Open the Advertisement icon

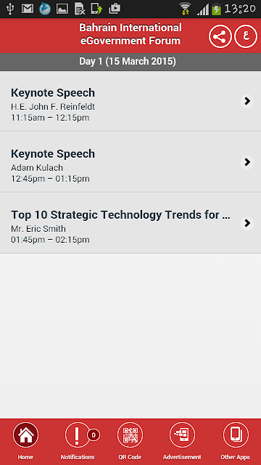tap(182, 434)
